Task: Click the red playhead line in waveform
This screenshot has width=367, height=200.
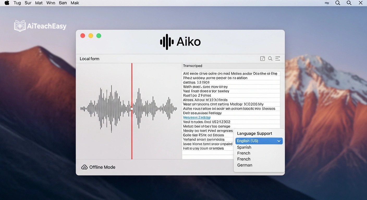Action: (132, 111)
